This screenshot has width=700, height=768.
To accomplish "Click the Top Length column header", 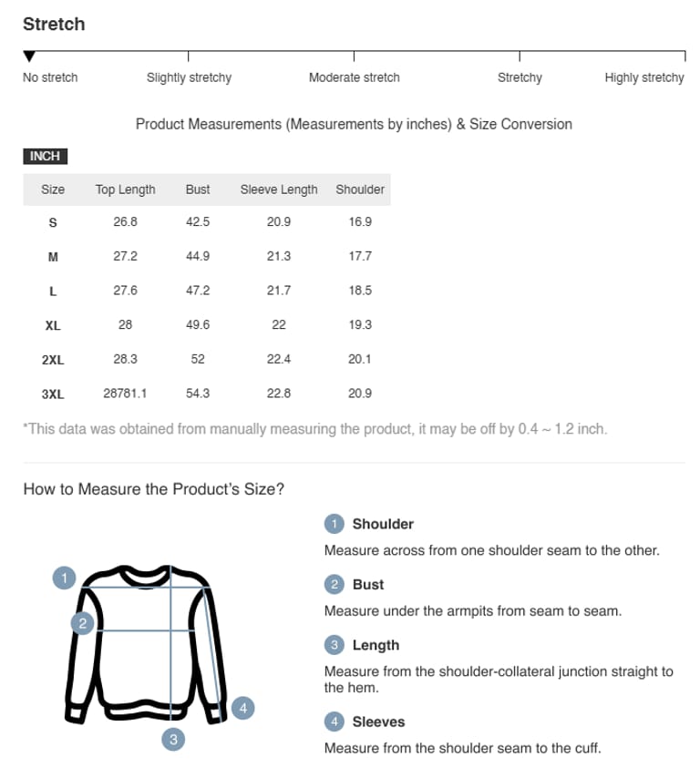I will 125,189.
